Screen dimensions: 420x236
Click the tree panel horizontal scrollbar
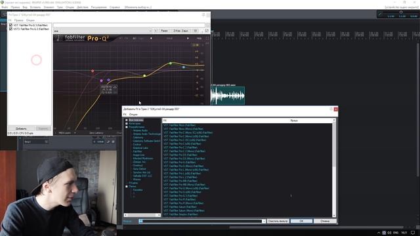pyautogui.click(x=142, y=215)
